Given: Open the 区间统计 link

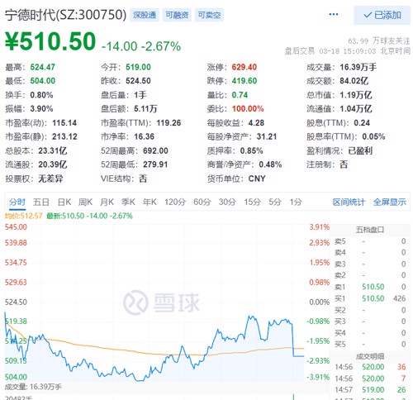Looking at the screenshot, I should (349, 202).
